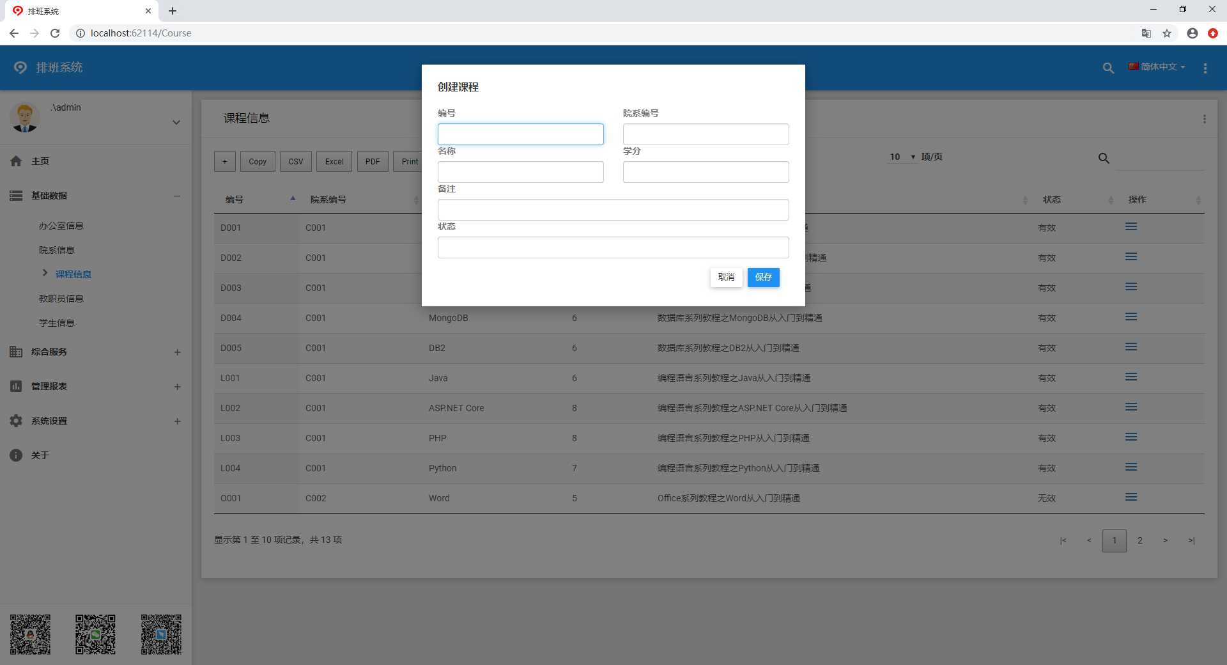Open 教职员信息 in sidebar
The height and width of the screenshot is (665, 1227).
[61, 299]
